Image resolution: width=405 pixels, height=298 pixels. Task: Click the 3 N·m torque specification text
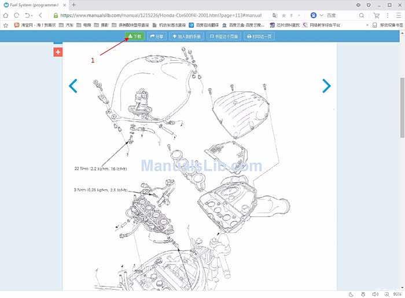(x=101, y=190)
